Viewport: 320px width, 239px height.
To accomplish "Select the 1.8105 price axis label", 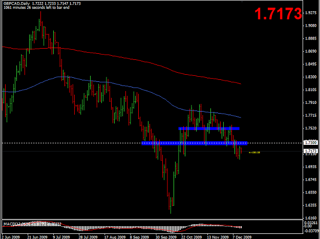I will [x=311, y=90].
